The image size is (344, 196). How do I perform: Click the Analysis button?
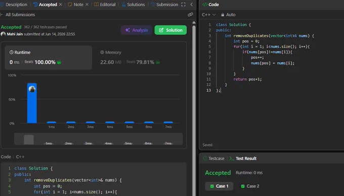pos(137,30)
